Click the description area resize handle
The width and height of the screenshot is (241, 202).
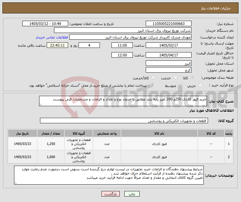[x=41, y=105]
